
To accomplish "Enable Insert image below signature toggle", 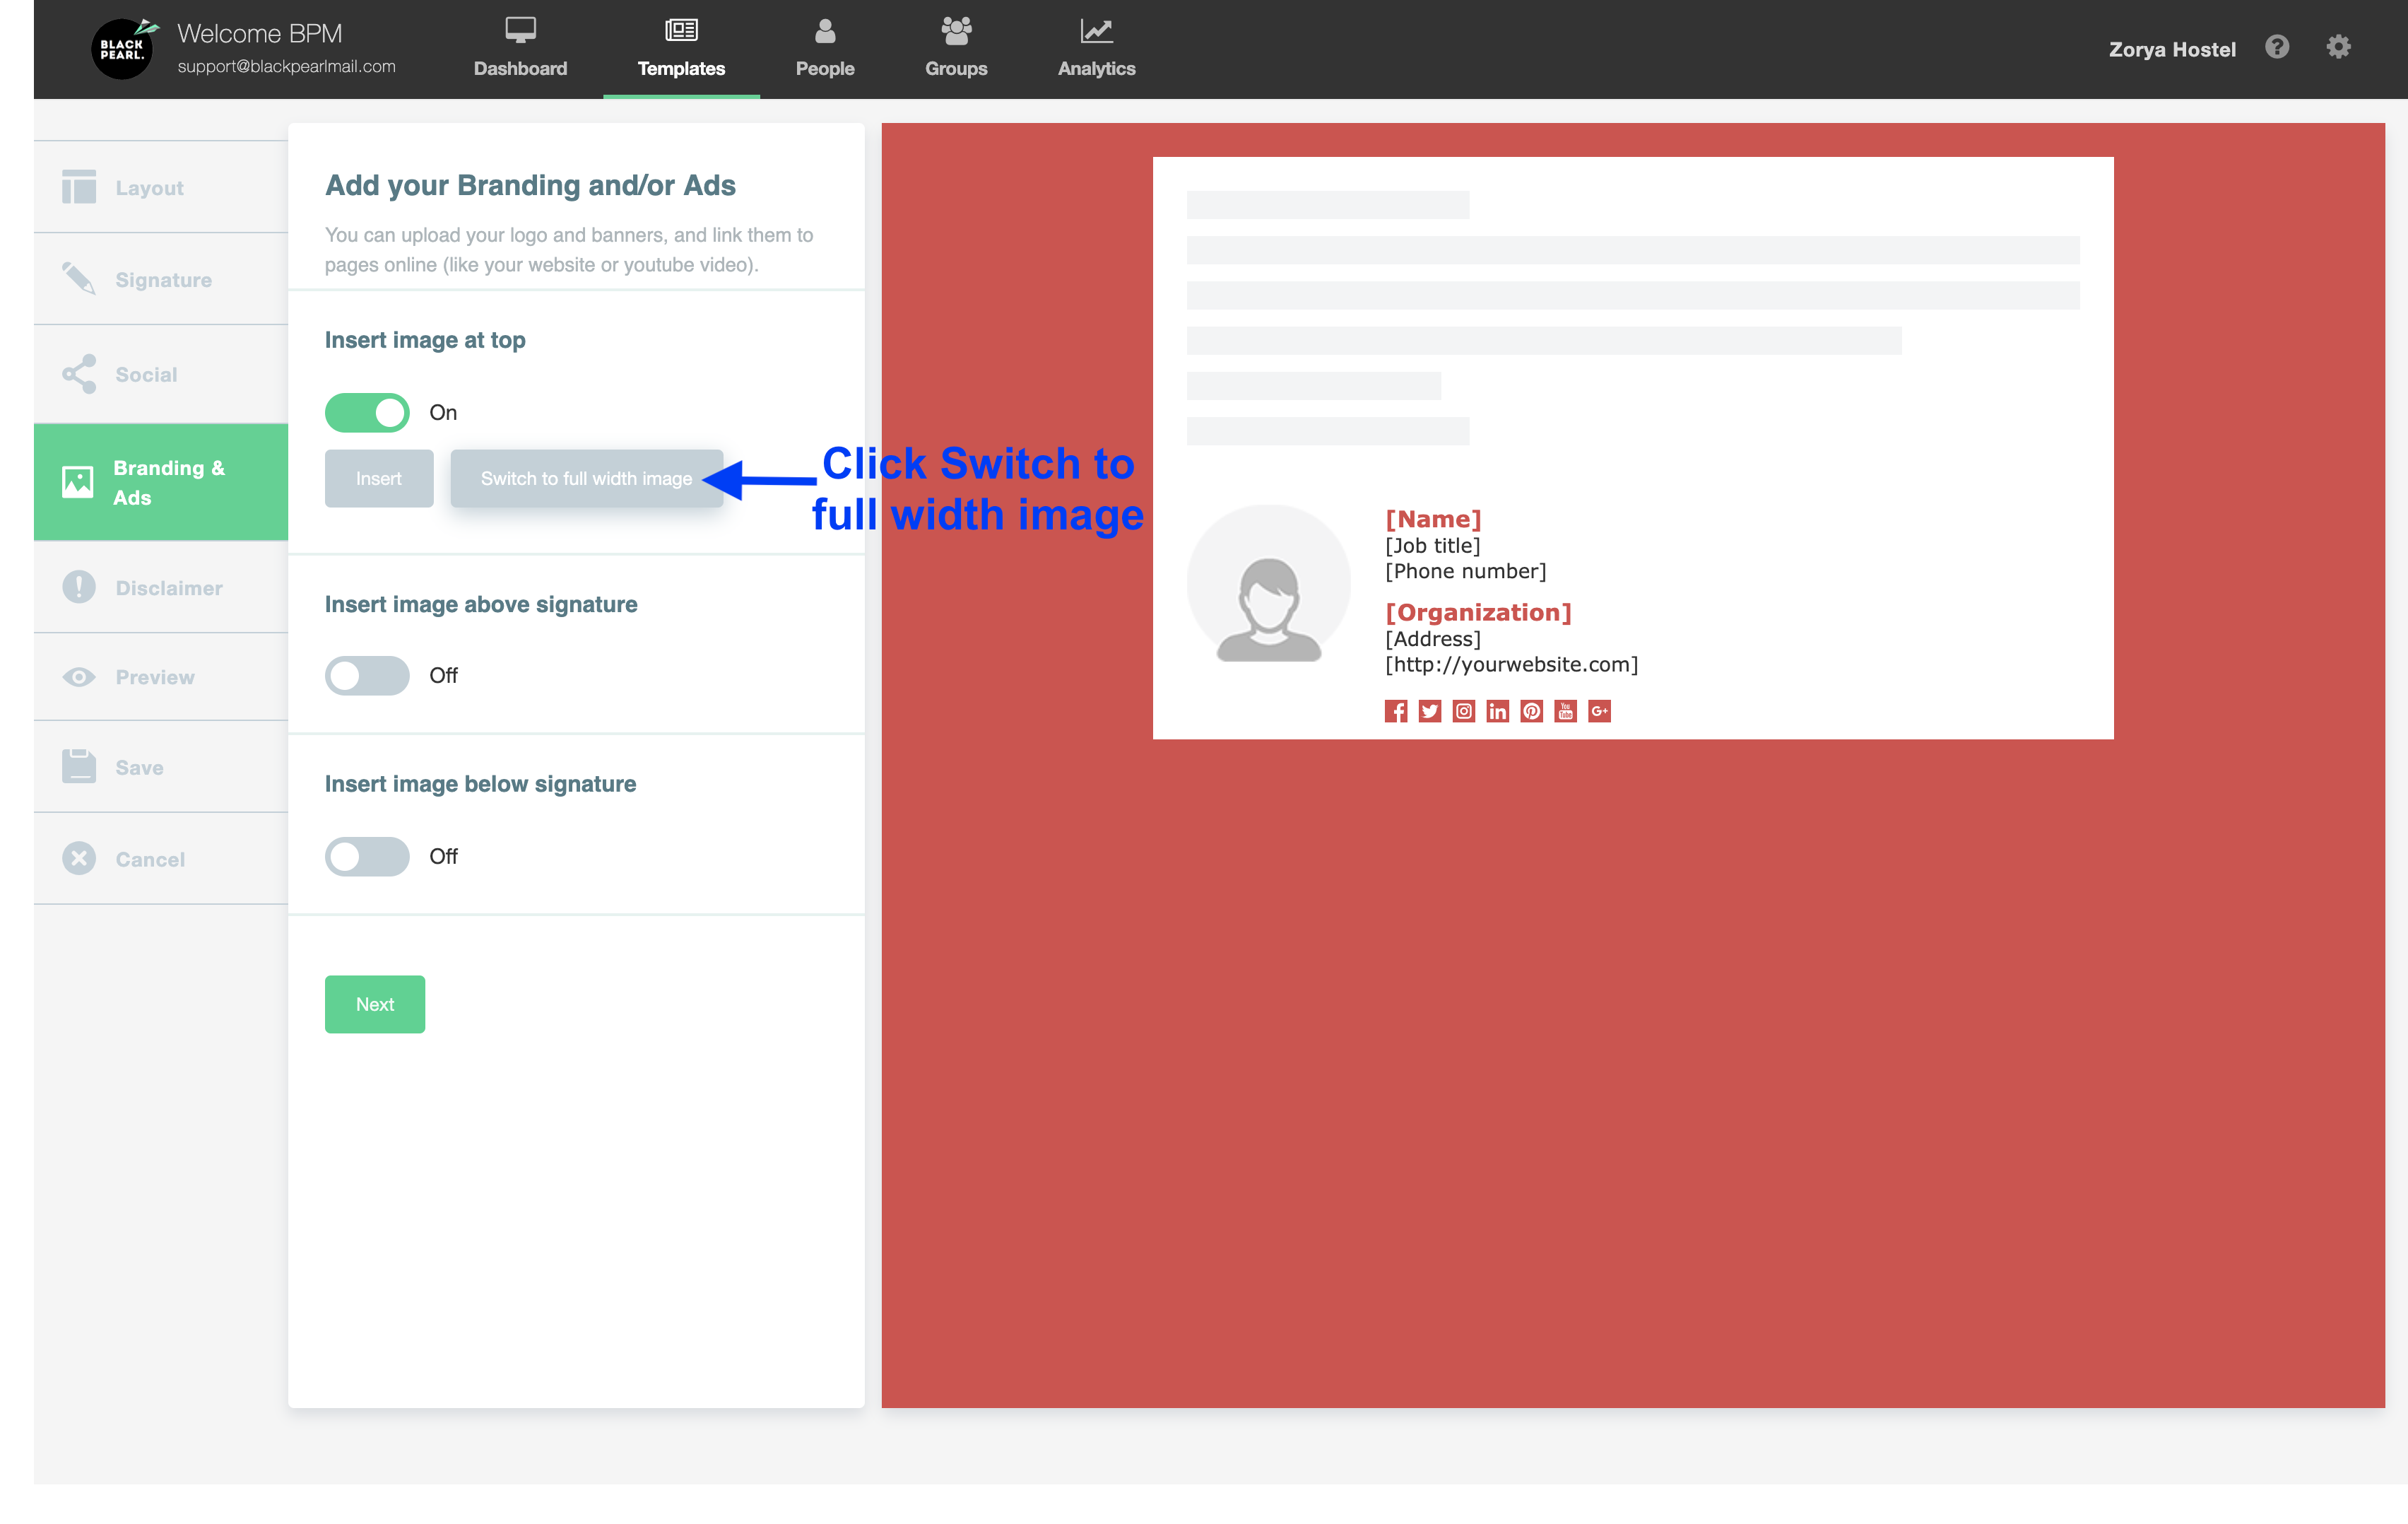I will (367, 857).
